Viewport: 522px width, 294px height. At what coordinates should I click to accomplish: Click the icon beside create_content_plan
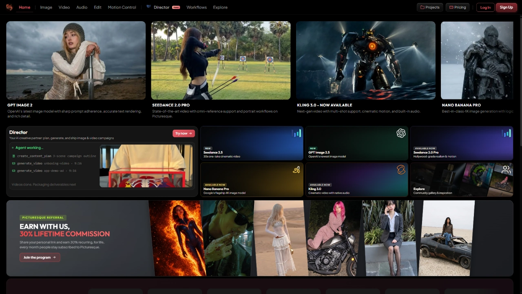(x=13, y=156)
